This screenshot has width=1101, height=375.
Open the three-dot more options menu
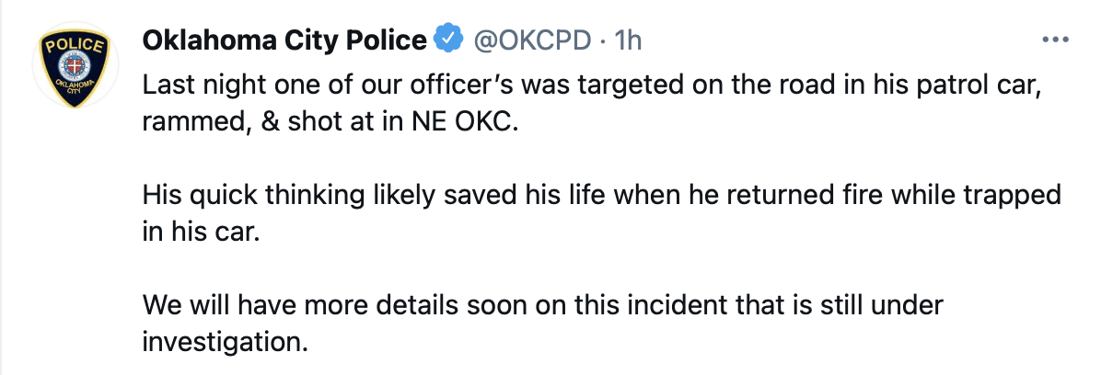1055,40
